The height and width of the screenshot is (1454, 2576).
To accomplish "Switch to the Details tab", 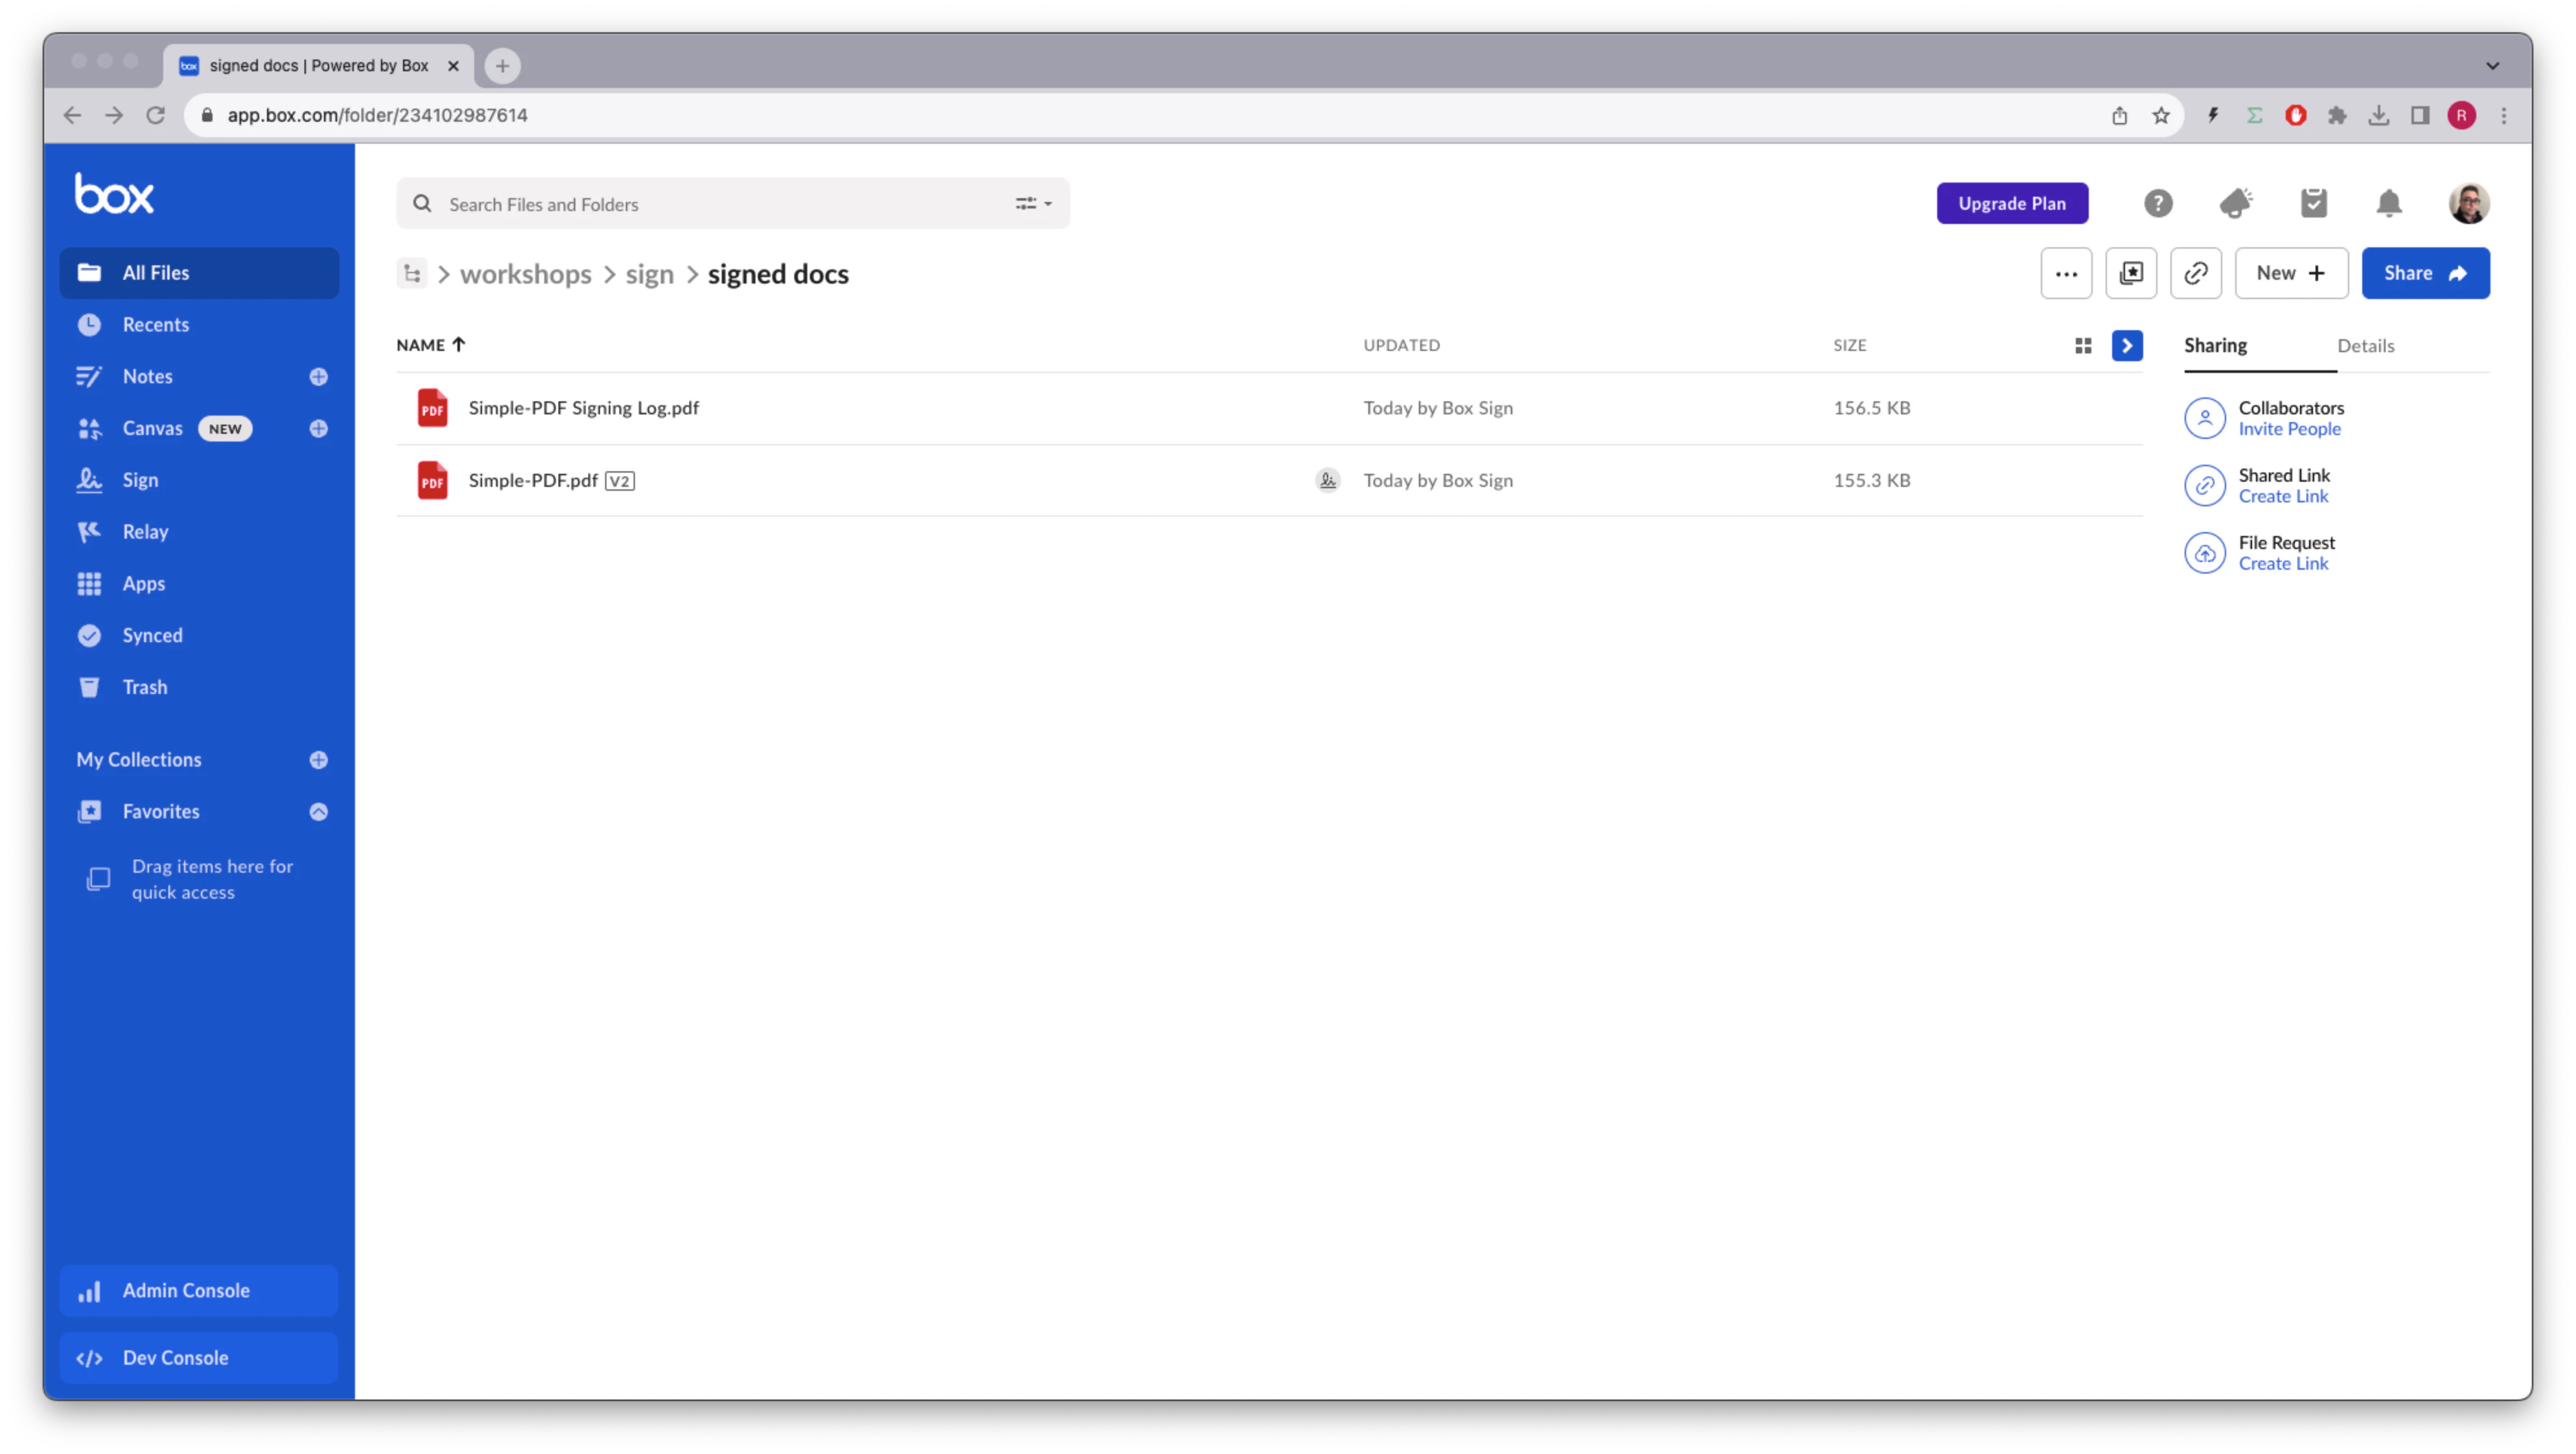I will point(2366,345).
